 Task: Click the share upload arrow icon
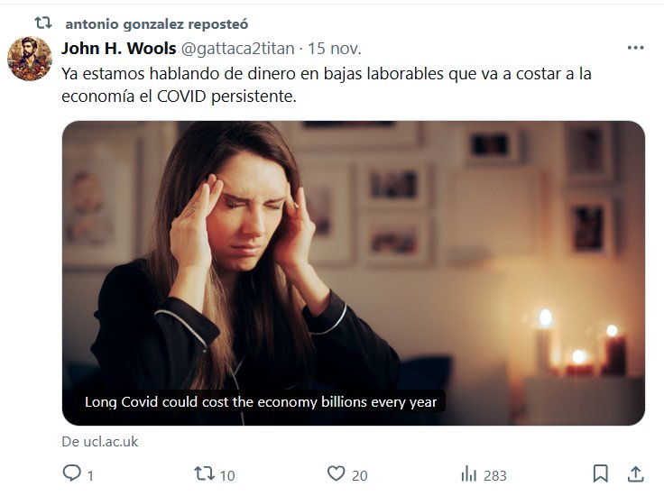[x=635, y=473]
